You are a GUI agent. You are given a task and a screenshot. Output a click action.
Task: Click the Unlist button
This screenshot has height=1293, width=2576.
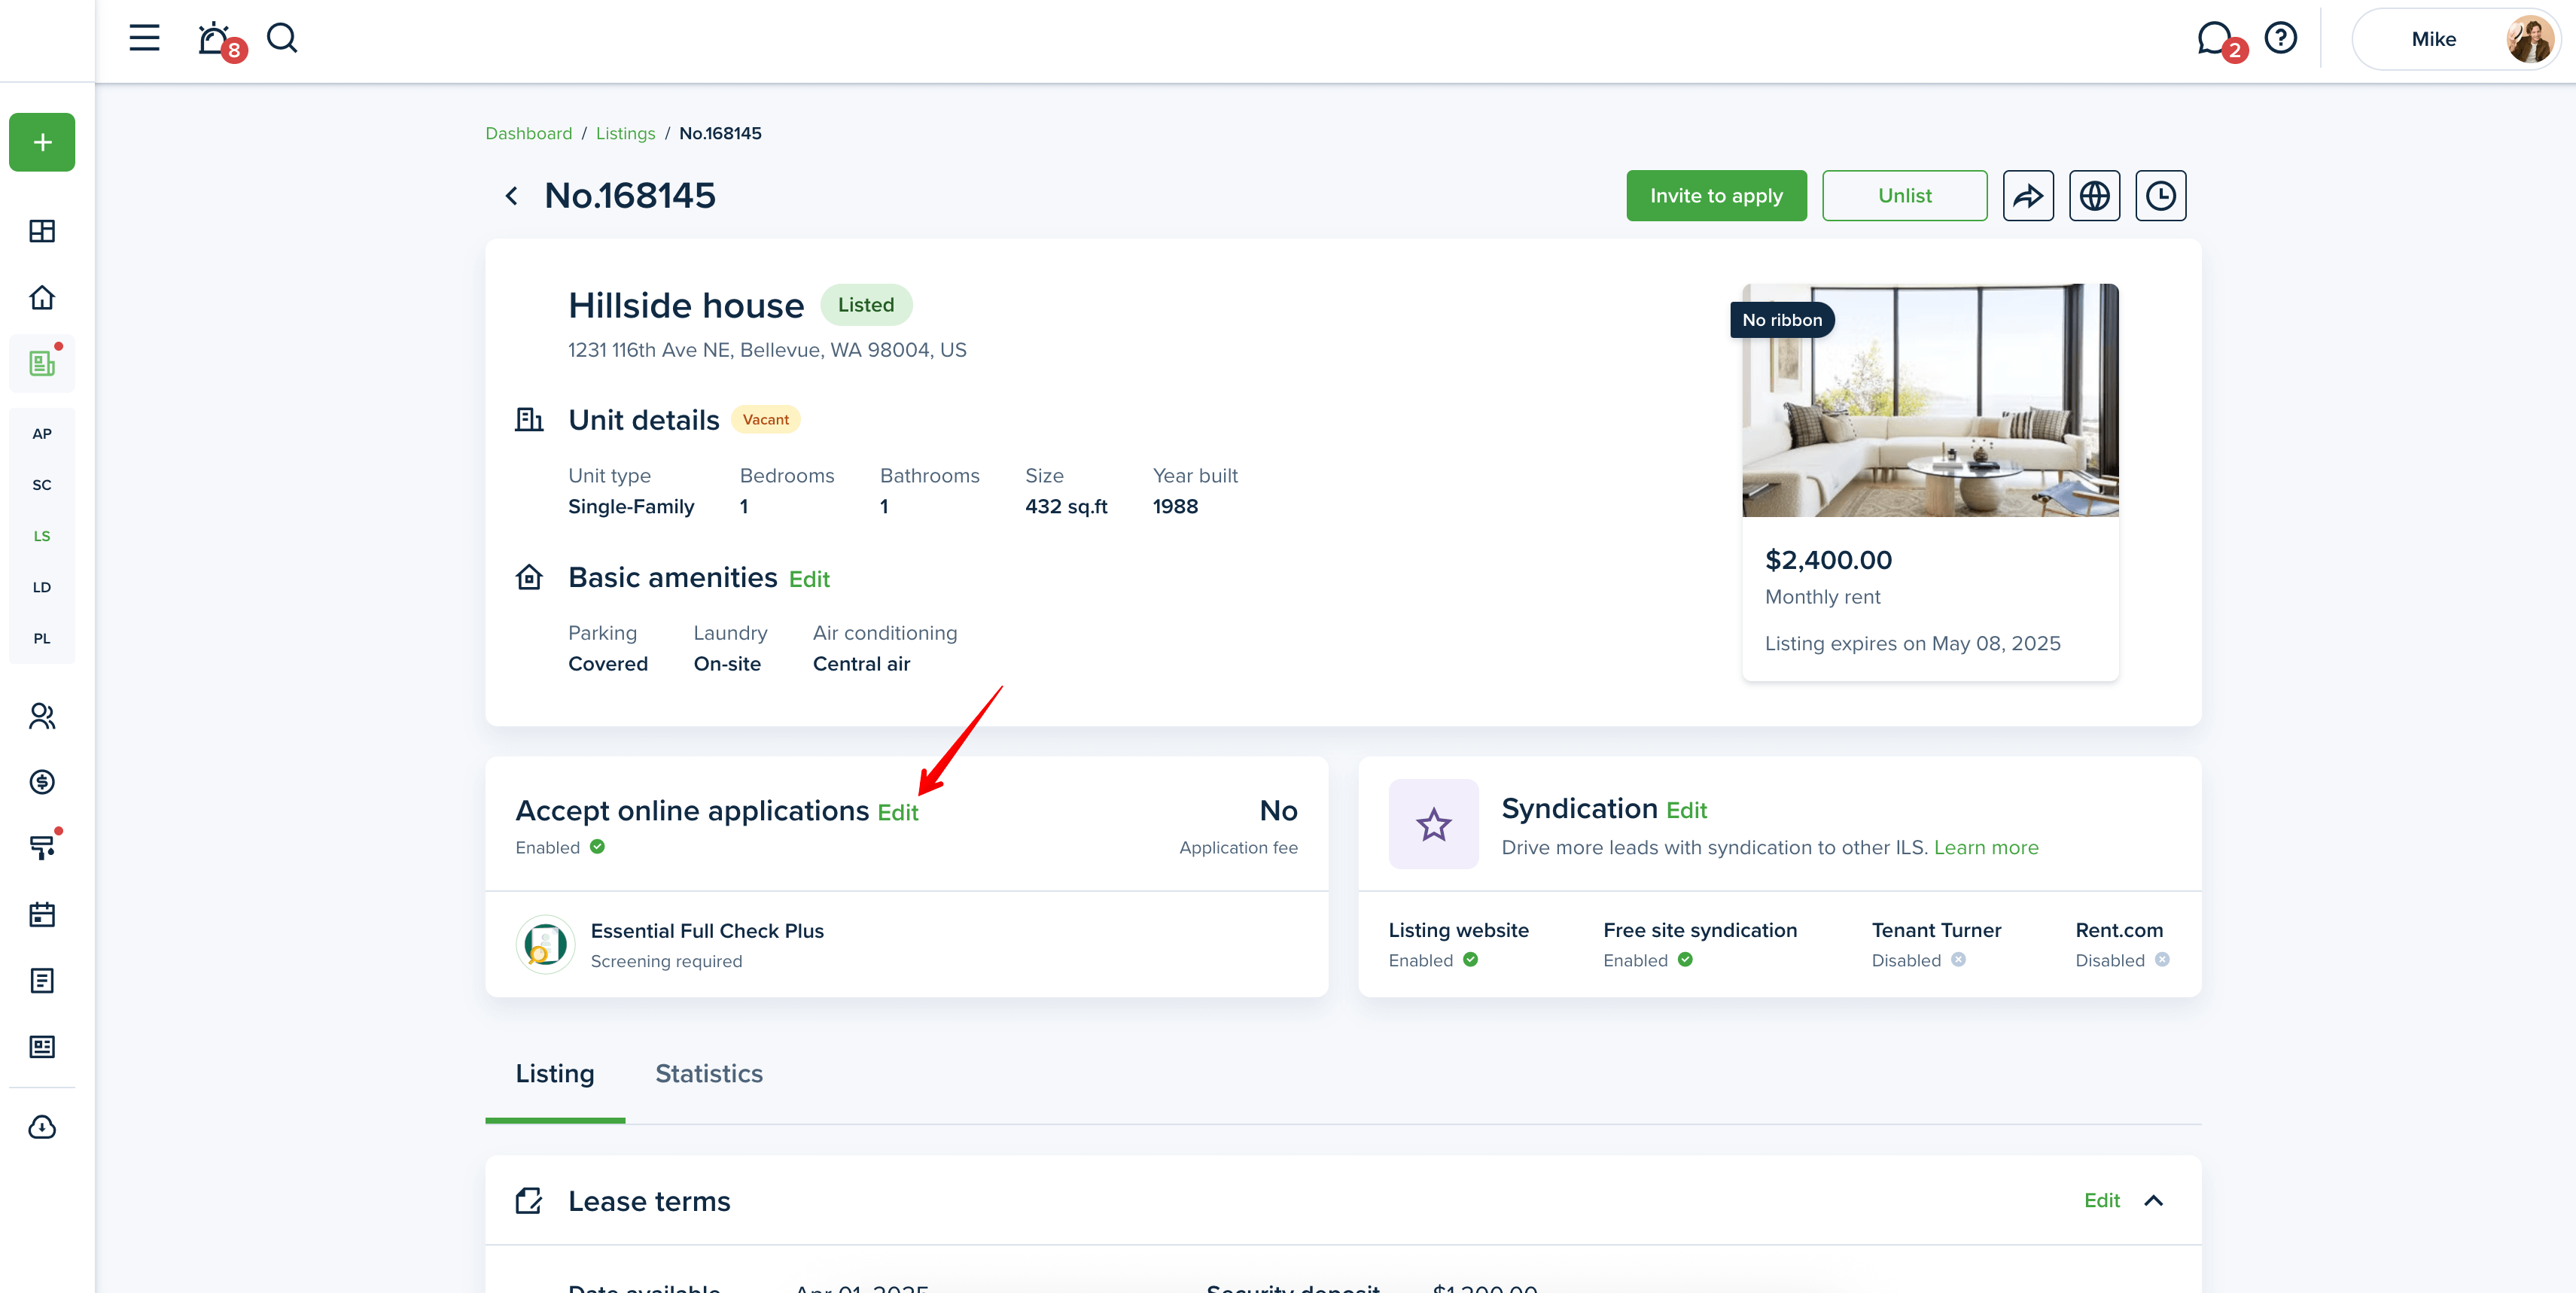click(x=1904, y=196)
